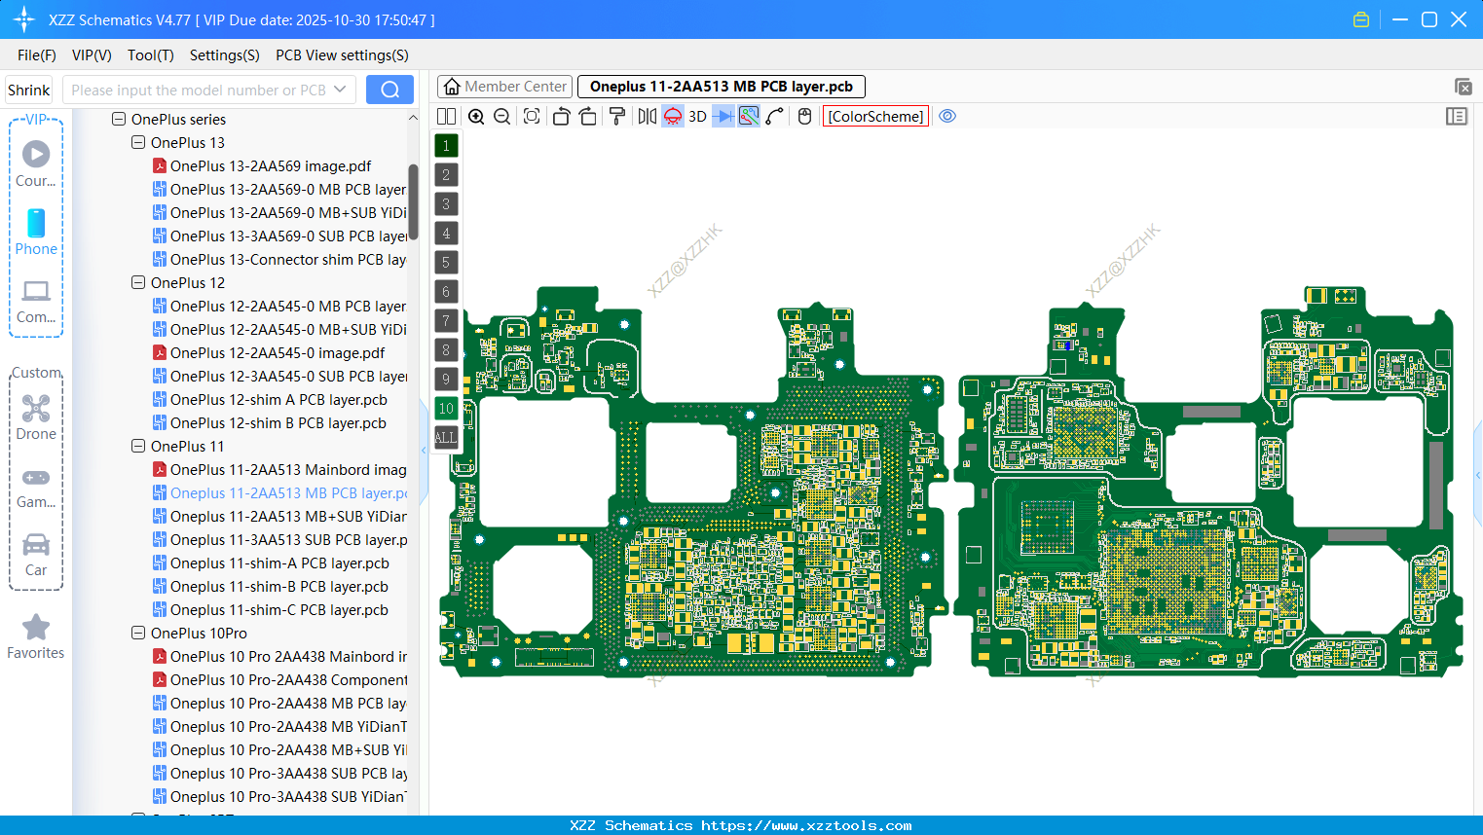This screenshot has height=835, width=1483.
Task: Toggle the highlighted measurement tool
Action: point(749,116)
